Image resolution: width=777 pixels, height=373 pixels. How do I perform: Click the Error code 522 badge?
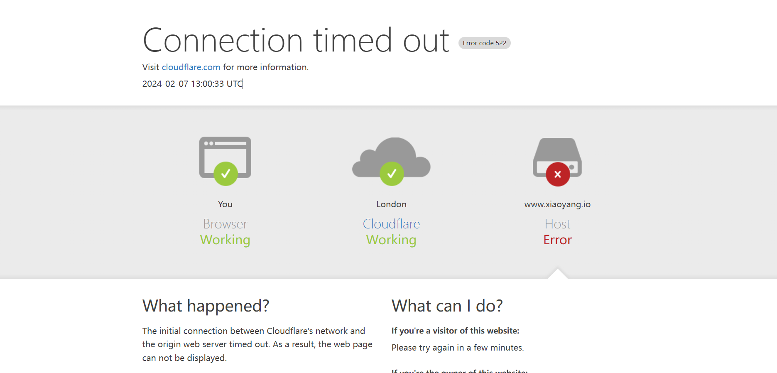[485, 43]
